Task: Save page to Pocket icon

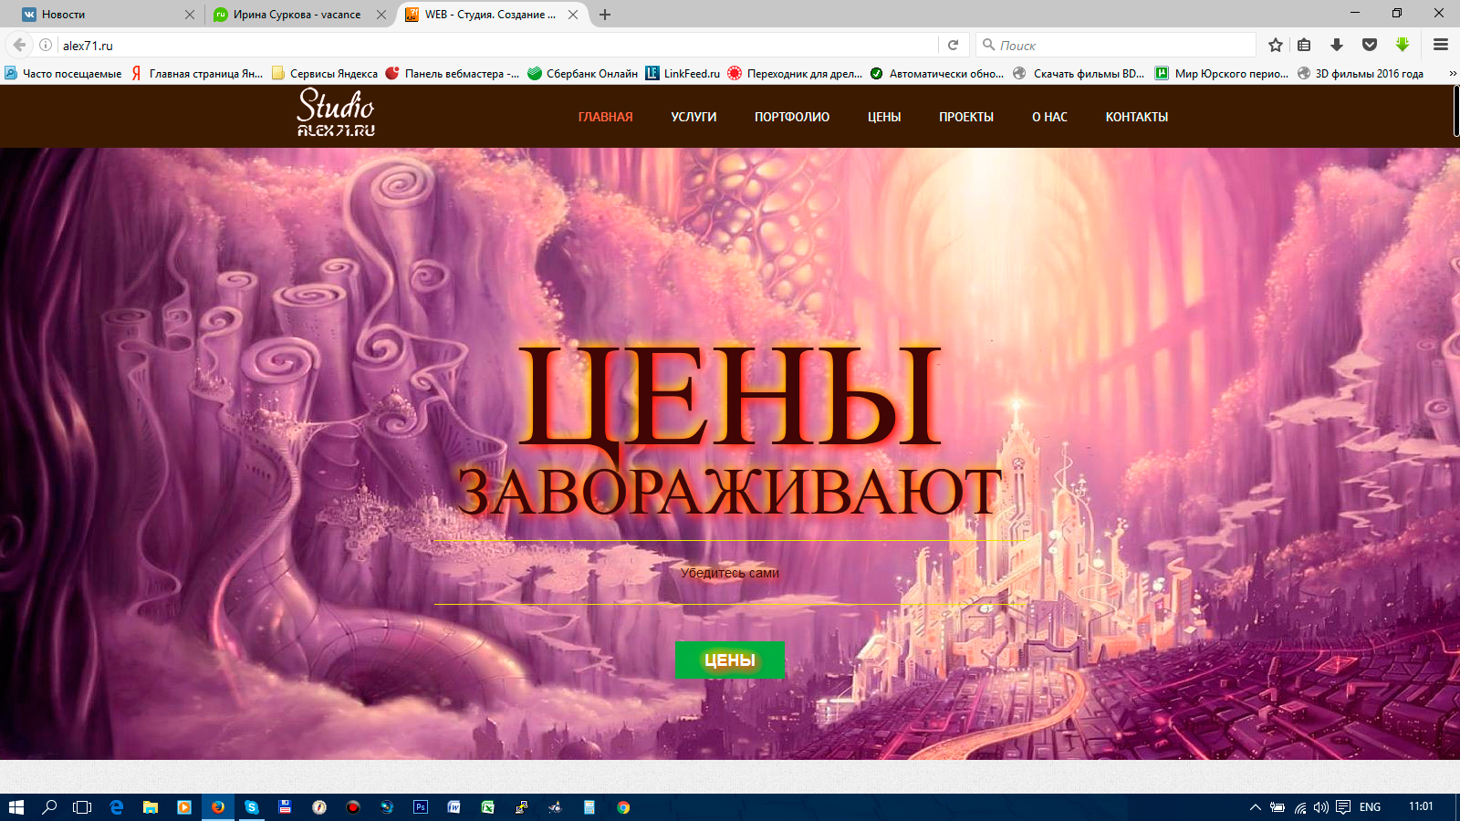Action: 1370,45
